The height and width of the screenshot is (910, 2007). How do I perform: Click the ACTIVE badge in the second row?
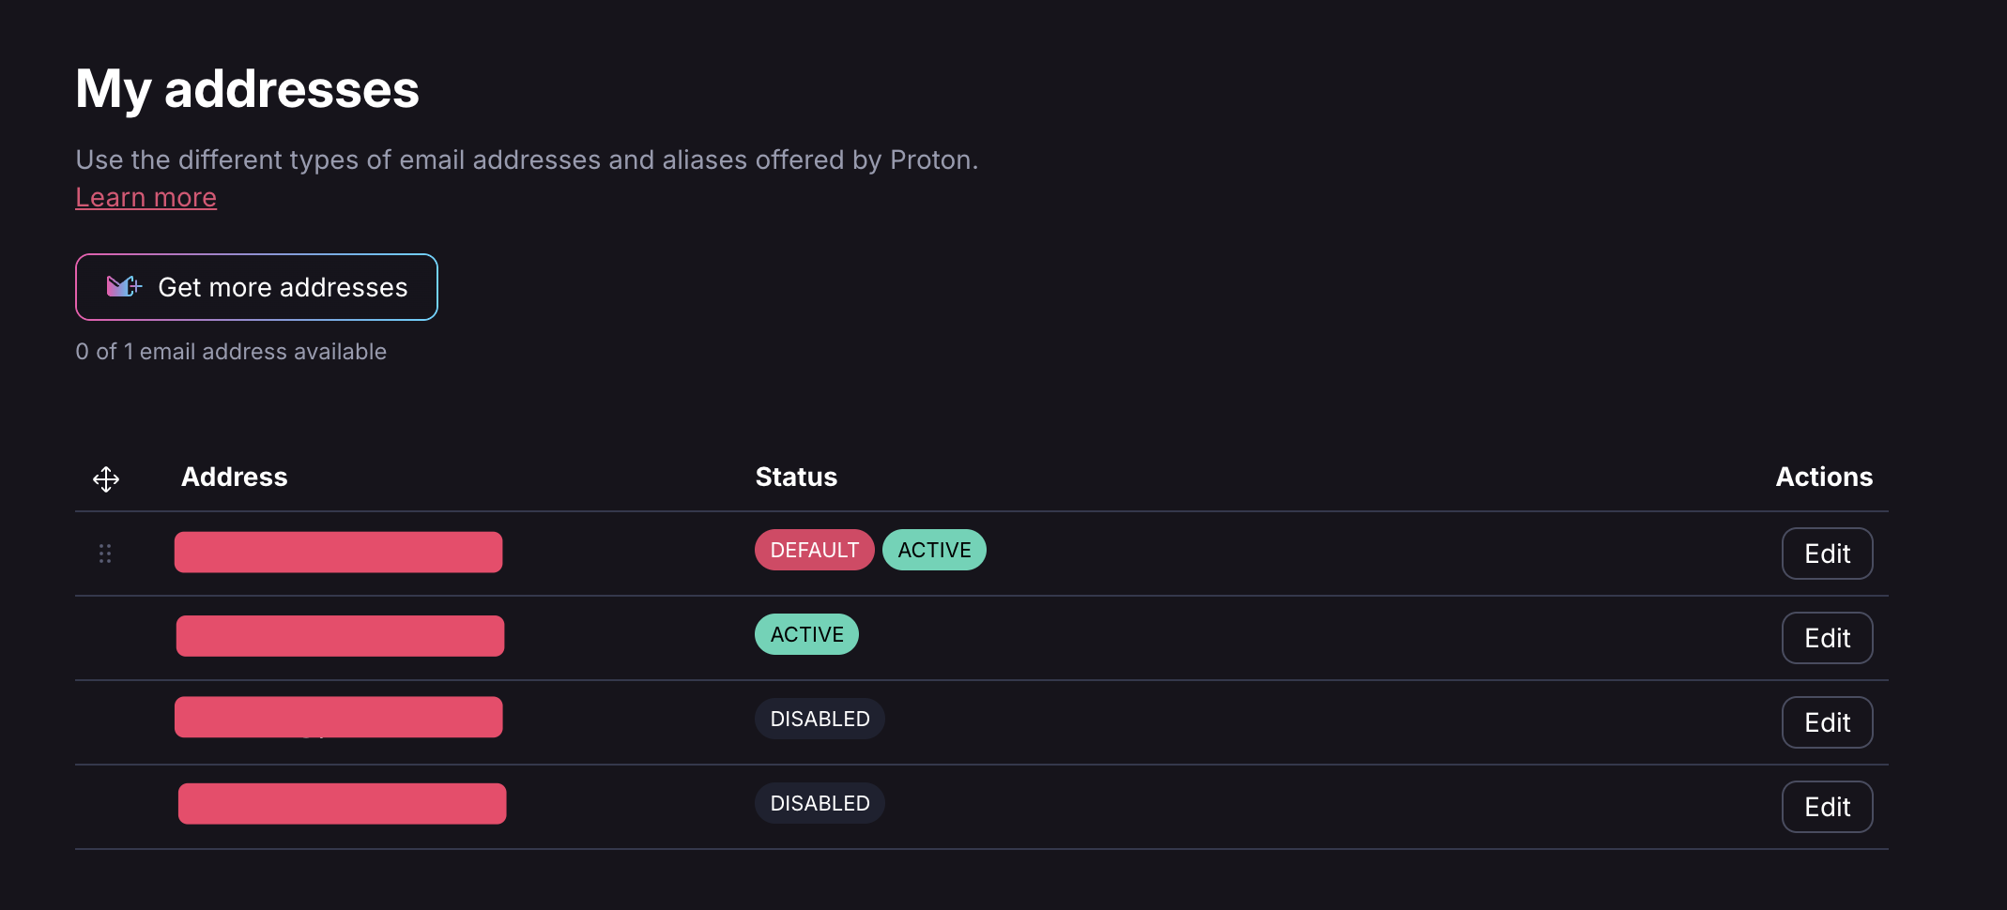coord(806,634)
